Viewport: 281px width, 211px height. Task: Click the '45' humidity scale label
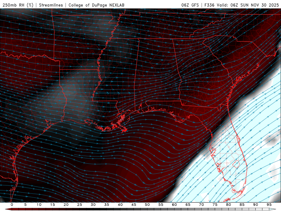click(x=134, y=205)
